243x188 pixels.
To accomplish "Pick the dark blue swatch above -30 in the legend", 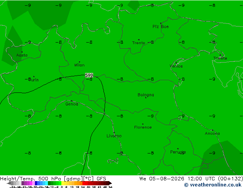I will tap(36, 183).
